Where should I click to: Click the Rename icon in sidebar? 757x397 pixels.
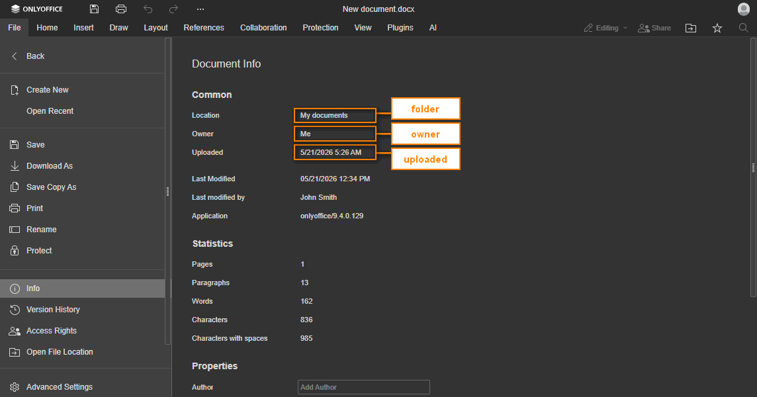15,230
